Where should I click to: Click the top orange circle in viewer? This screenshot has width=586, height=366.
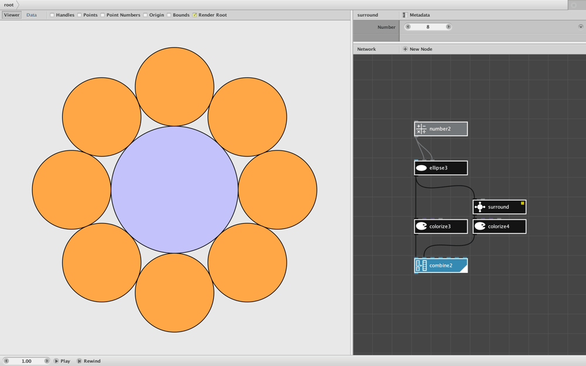pos(175,87)
